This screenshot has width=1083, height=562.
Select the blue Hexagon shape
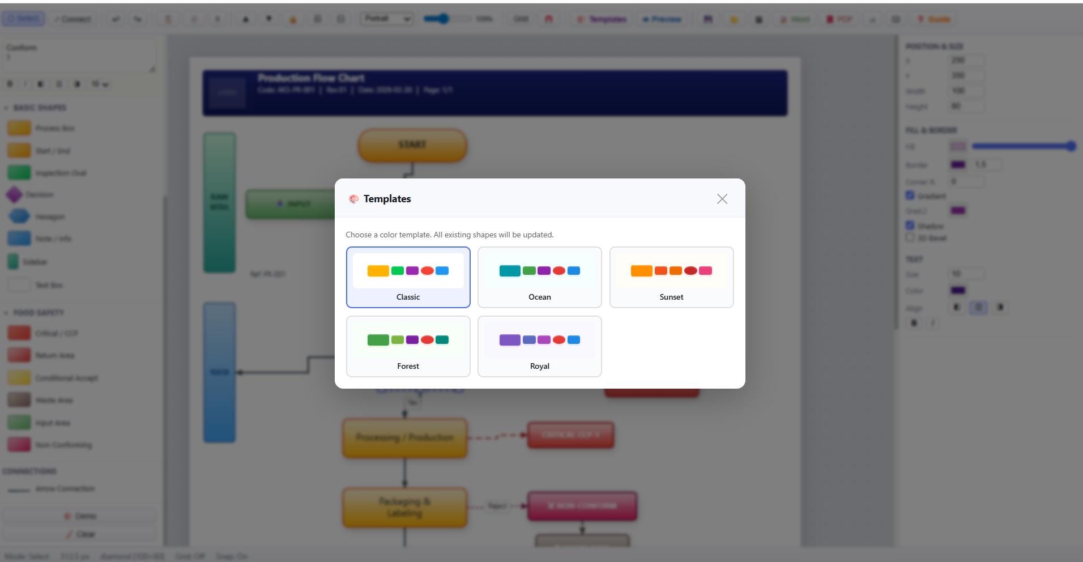[x=19, y=216]
